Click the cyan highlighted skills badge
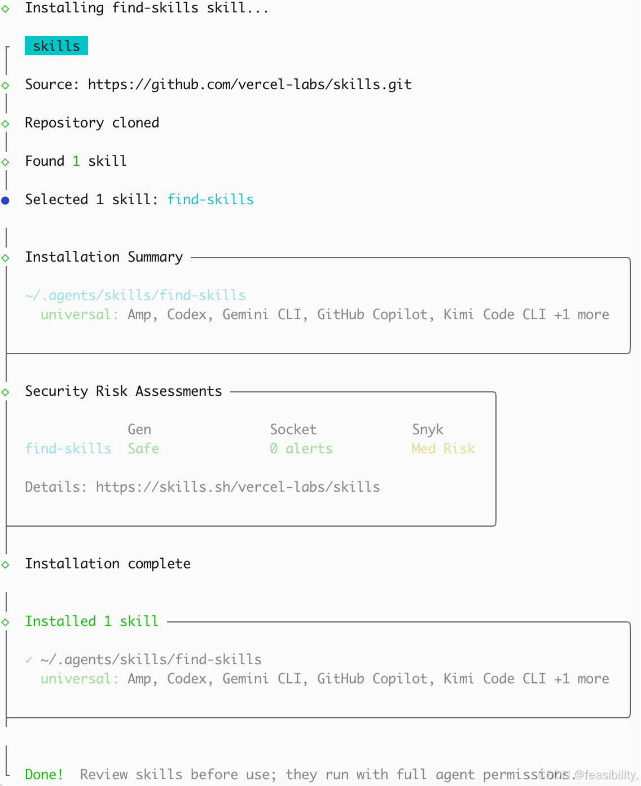Image resolution: width=641 pixels, height=786 pixels. pyautogui.click(x=56, y=46)
